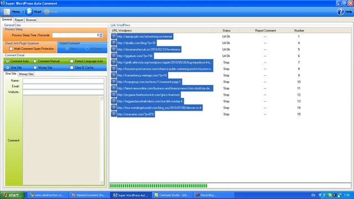Switch to the General tab
354x199 pixels.
click(x=7, y=19)
